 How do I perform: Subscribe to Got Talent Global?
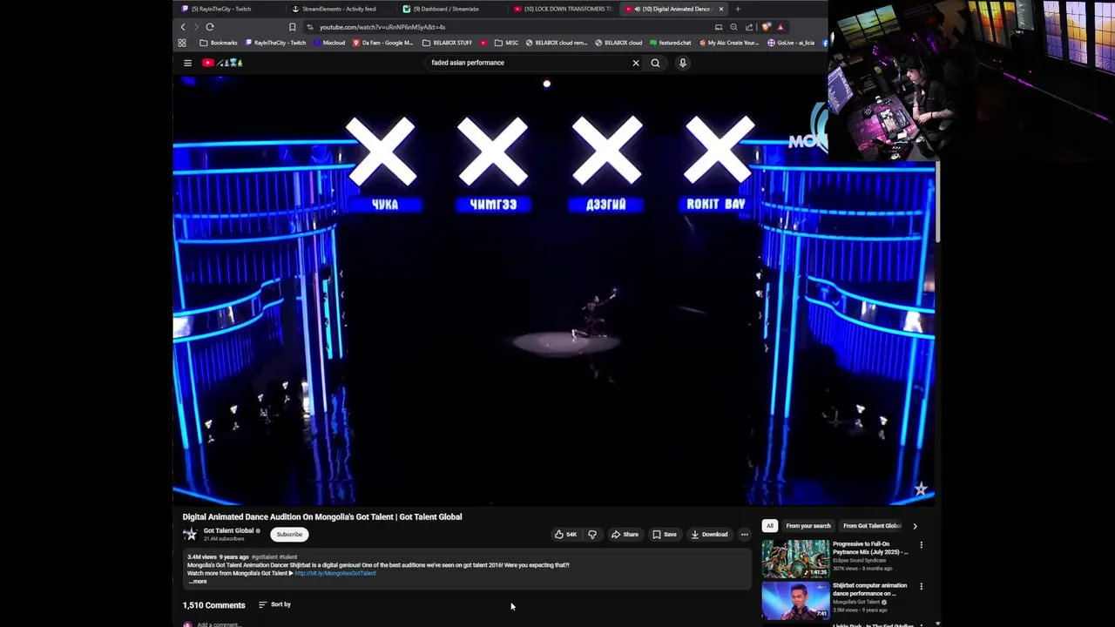tap(289, 535)
